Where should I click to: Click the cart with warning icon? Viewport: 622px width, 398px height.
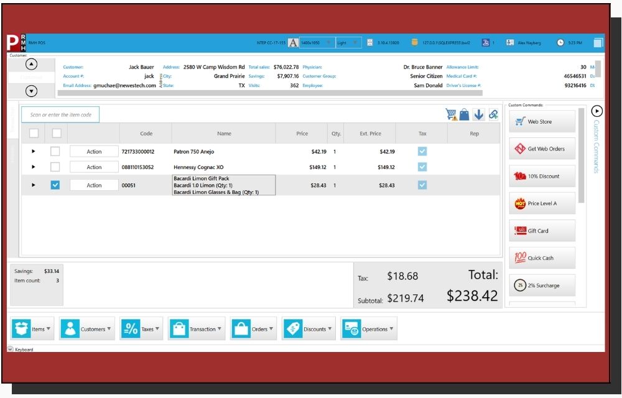click(451, 114)
